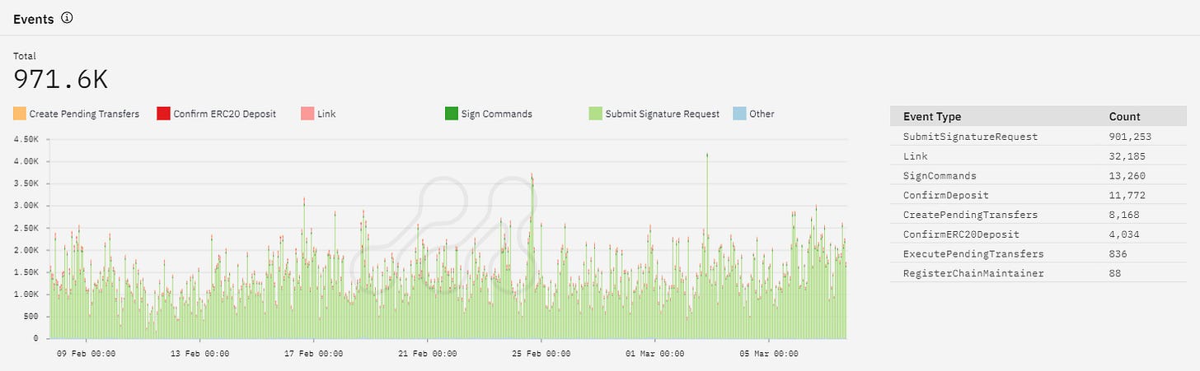Click the Submit Signature Request legend label
The image size is (1200, 371).
pos(662,114)
